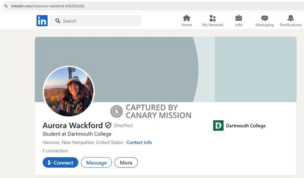Image resolution: width=304 pixels, height=178 pixels.
Task: Click the Dartmouth College link text
Action: point(245,126)
